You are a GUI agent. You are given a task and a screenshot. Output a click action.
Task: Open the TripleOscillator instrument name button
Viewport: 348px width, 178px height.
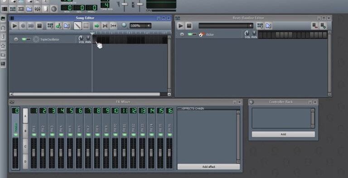tap(54, 39)
